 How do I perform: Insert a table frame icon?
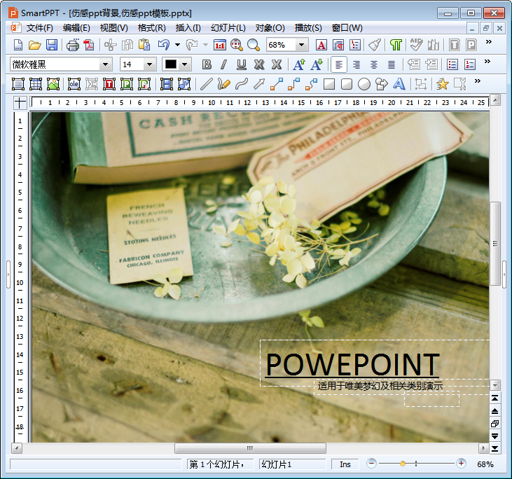tap(36, 84)
